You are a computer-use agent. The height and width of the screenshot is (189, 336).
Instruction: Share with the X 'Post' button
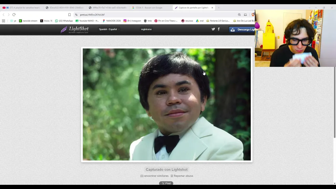click(166, 183)
